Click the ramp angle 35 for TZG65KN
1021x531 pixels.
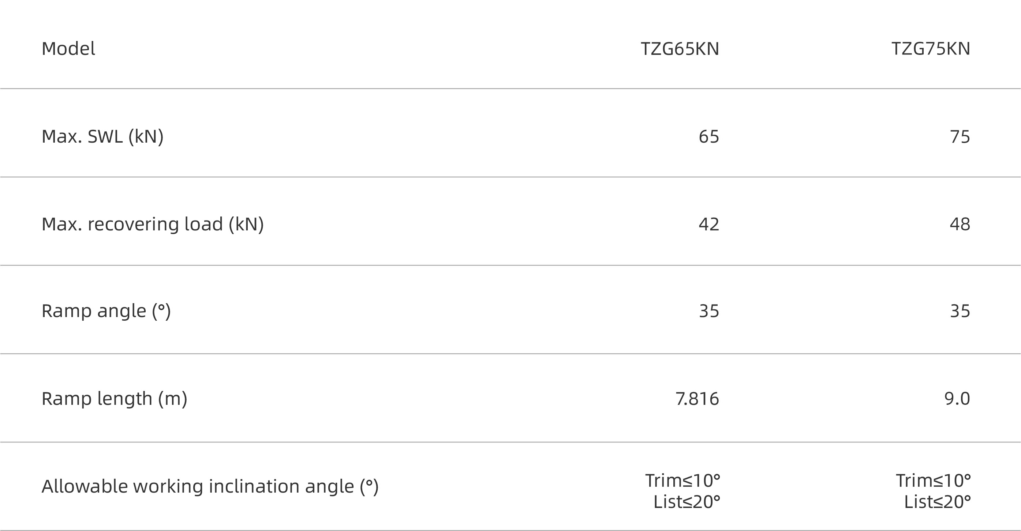[709, 311]
